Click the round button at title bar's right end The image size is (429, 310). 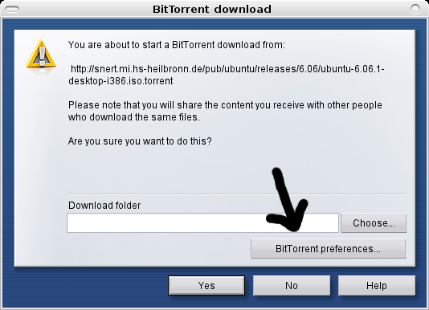point(415,9)
